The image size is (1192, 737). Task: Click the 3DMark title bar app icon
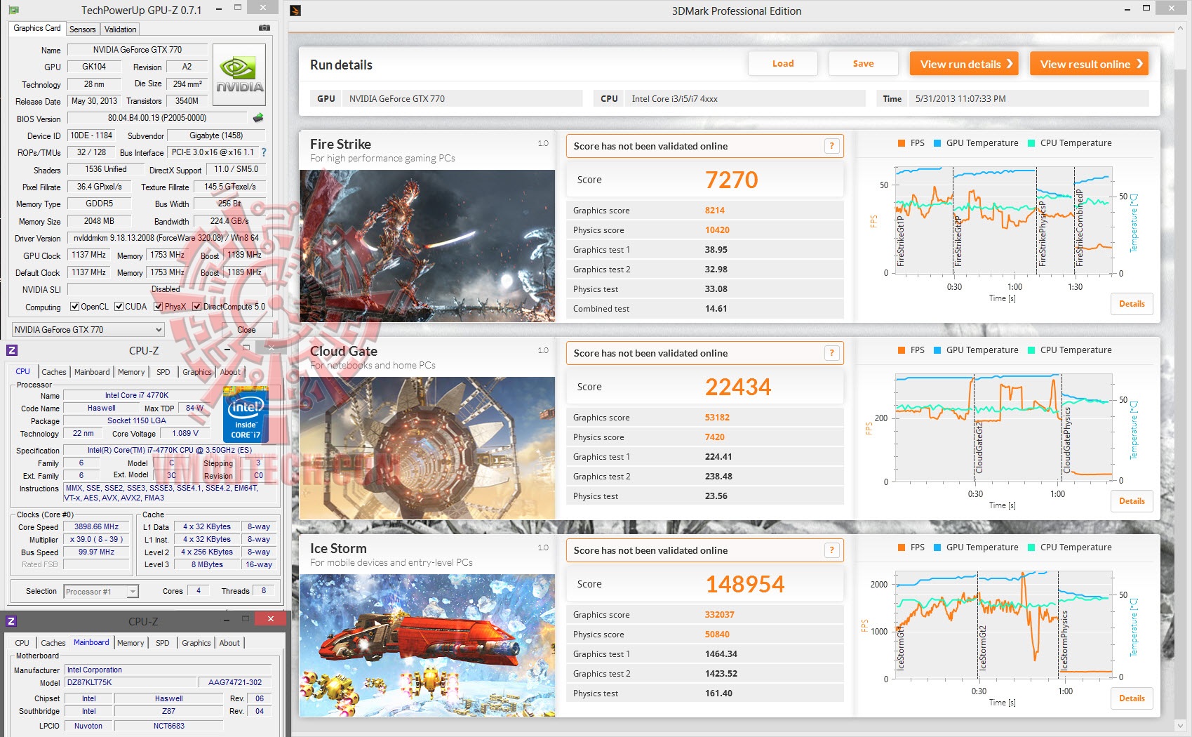coord(295,11)
